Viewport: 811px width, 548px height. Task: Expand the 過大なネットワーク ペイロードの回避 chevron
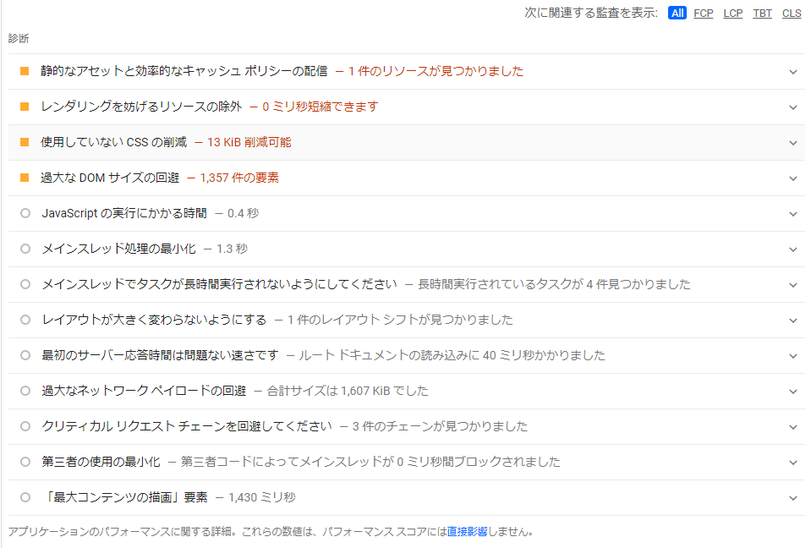click(793, 392)
